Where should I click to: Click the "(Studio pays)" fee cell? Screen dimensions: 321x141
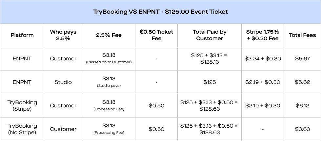coord(109,86)
